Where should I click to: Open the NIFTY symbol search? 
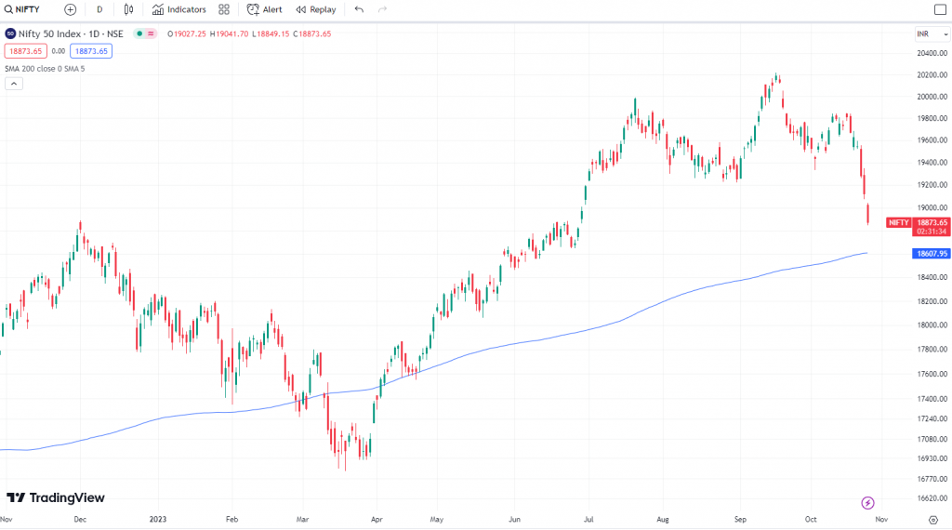point(23,9)
